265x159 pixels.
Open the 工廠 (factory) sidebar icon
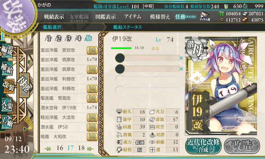[x=7, y=122]
